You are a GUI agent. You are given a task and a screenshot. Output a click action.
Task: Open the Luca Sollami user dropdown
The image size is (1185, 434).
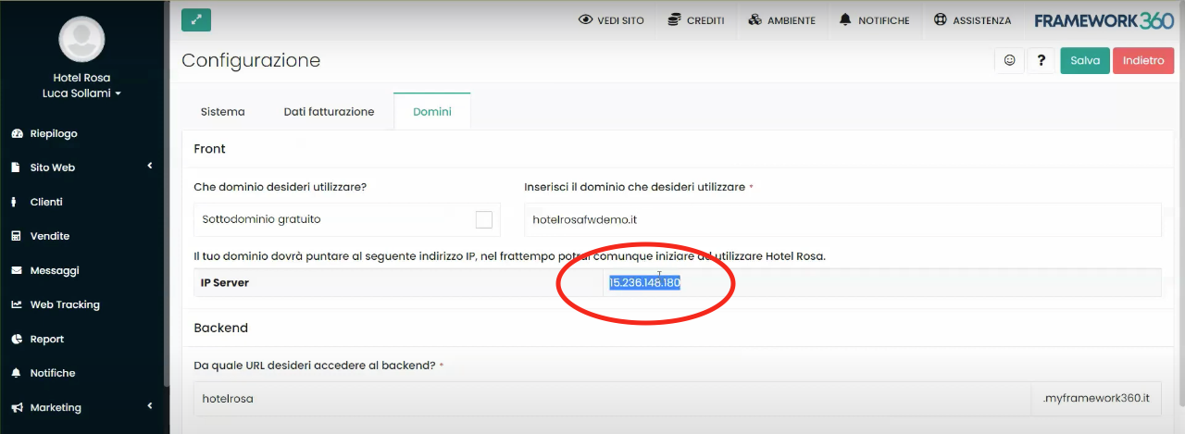point(81,93)
